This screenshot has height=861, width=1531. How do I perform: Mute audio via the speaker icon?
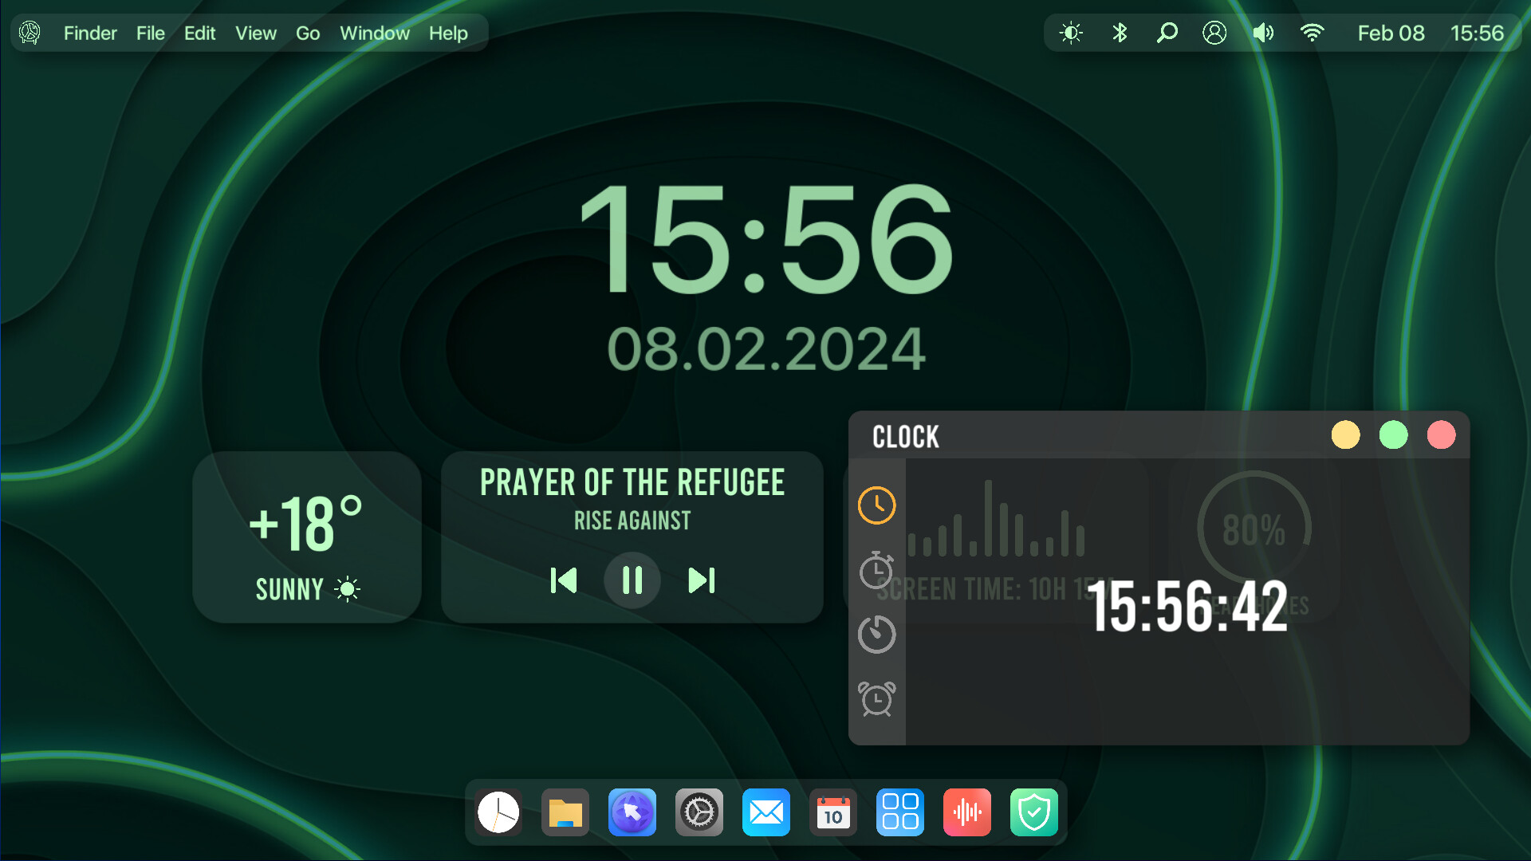pos(1262,33)
